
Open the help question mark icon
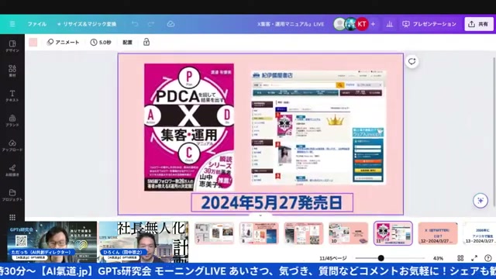(488, 258)
